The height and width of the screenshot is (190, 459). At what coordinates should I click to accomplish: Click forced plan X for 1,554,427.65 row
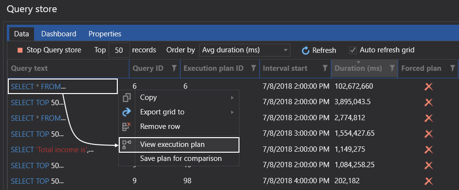point(428,134)
